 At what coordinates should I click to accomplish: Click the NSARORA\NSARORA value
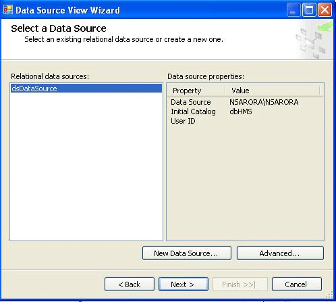(264, 102)
